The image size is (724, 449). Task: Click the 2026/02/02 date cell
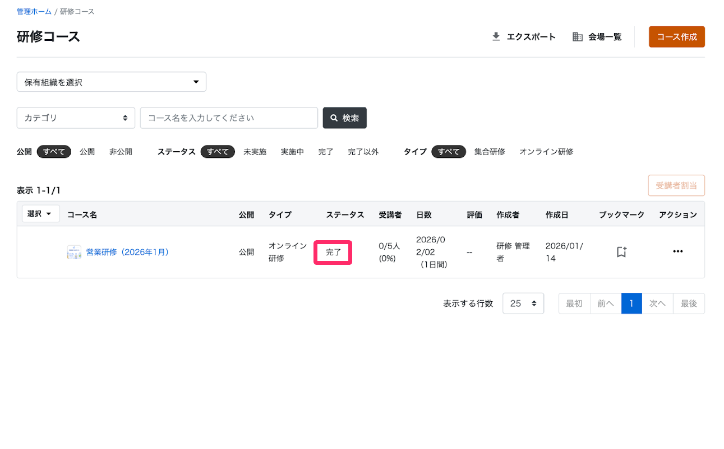(432, 252)
